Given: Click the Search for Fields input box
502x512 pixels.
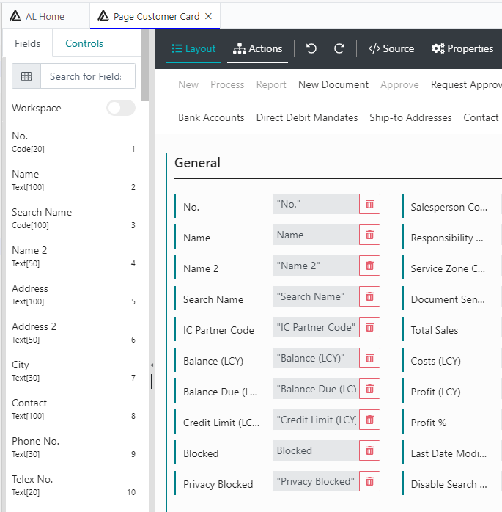Looking at the screenshot, I should pos(88,76).
